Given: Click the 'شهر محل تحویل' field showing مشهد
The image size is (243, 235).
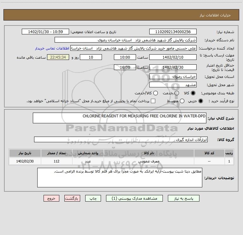Looking at the screenshot, I should tap(173, 85).
